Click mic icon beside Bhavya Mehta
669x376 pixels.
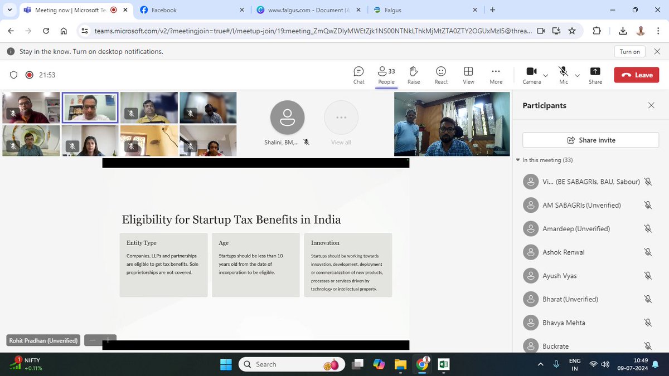647,323
